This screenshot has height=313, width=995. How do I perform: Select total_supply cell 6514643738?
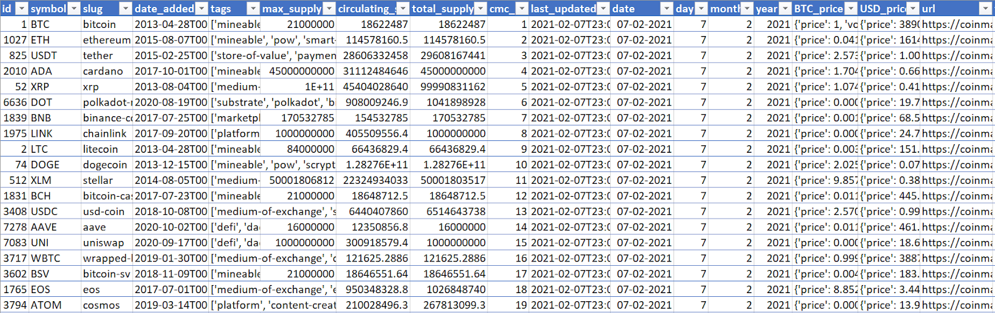(448, 211)
